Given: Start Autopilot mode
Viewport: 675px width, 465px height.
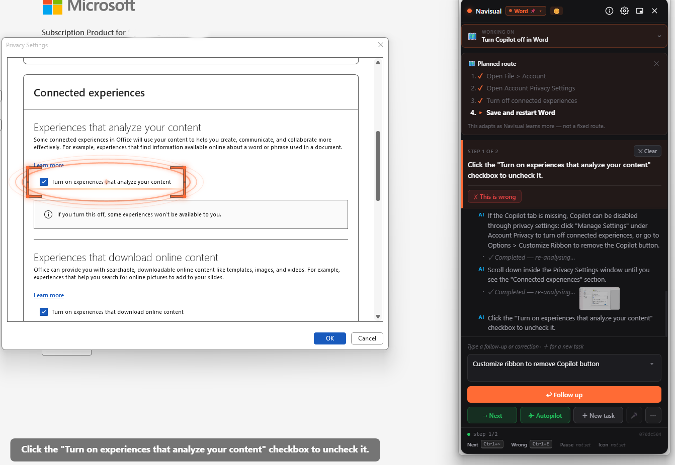Looking at the screenshot, I should click(545, 415).
